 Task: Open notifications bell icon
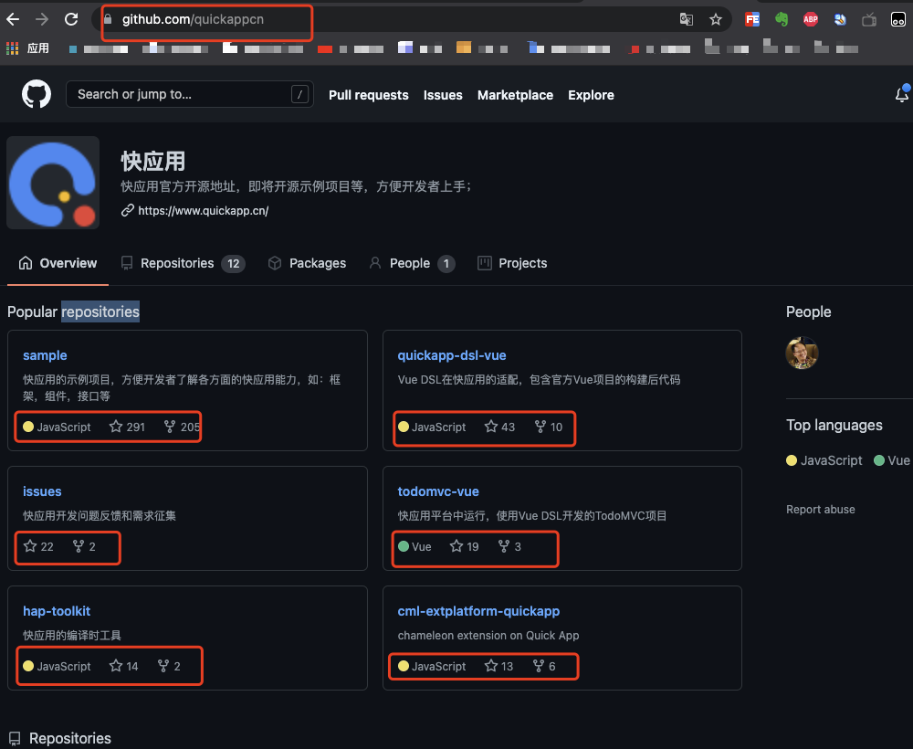coord(902,94)
